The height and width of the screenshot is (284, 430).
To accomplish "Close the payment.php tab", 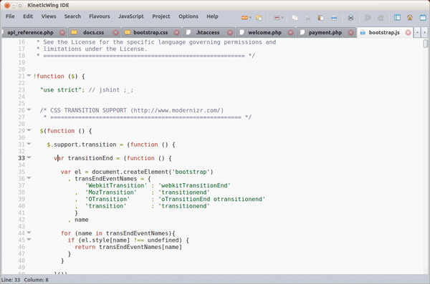I will tap(350, 32).
